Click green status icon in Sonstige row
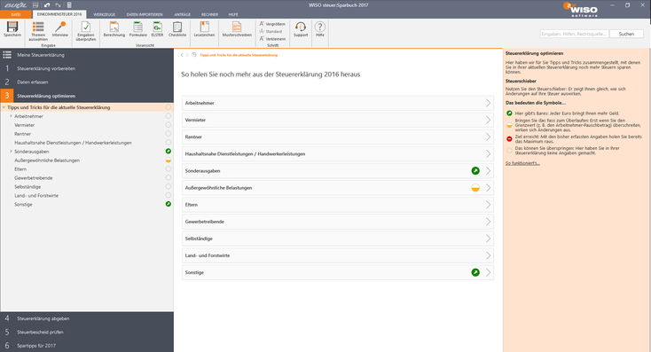Screen dimensions: 651x352 tap(475, 272)
